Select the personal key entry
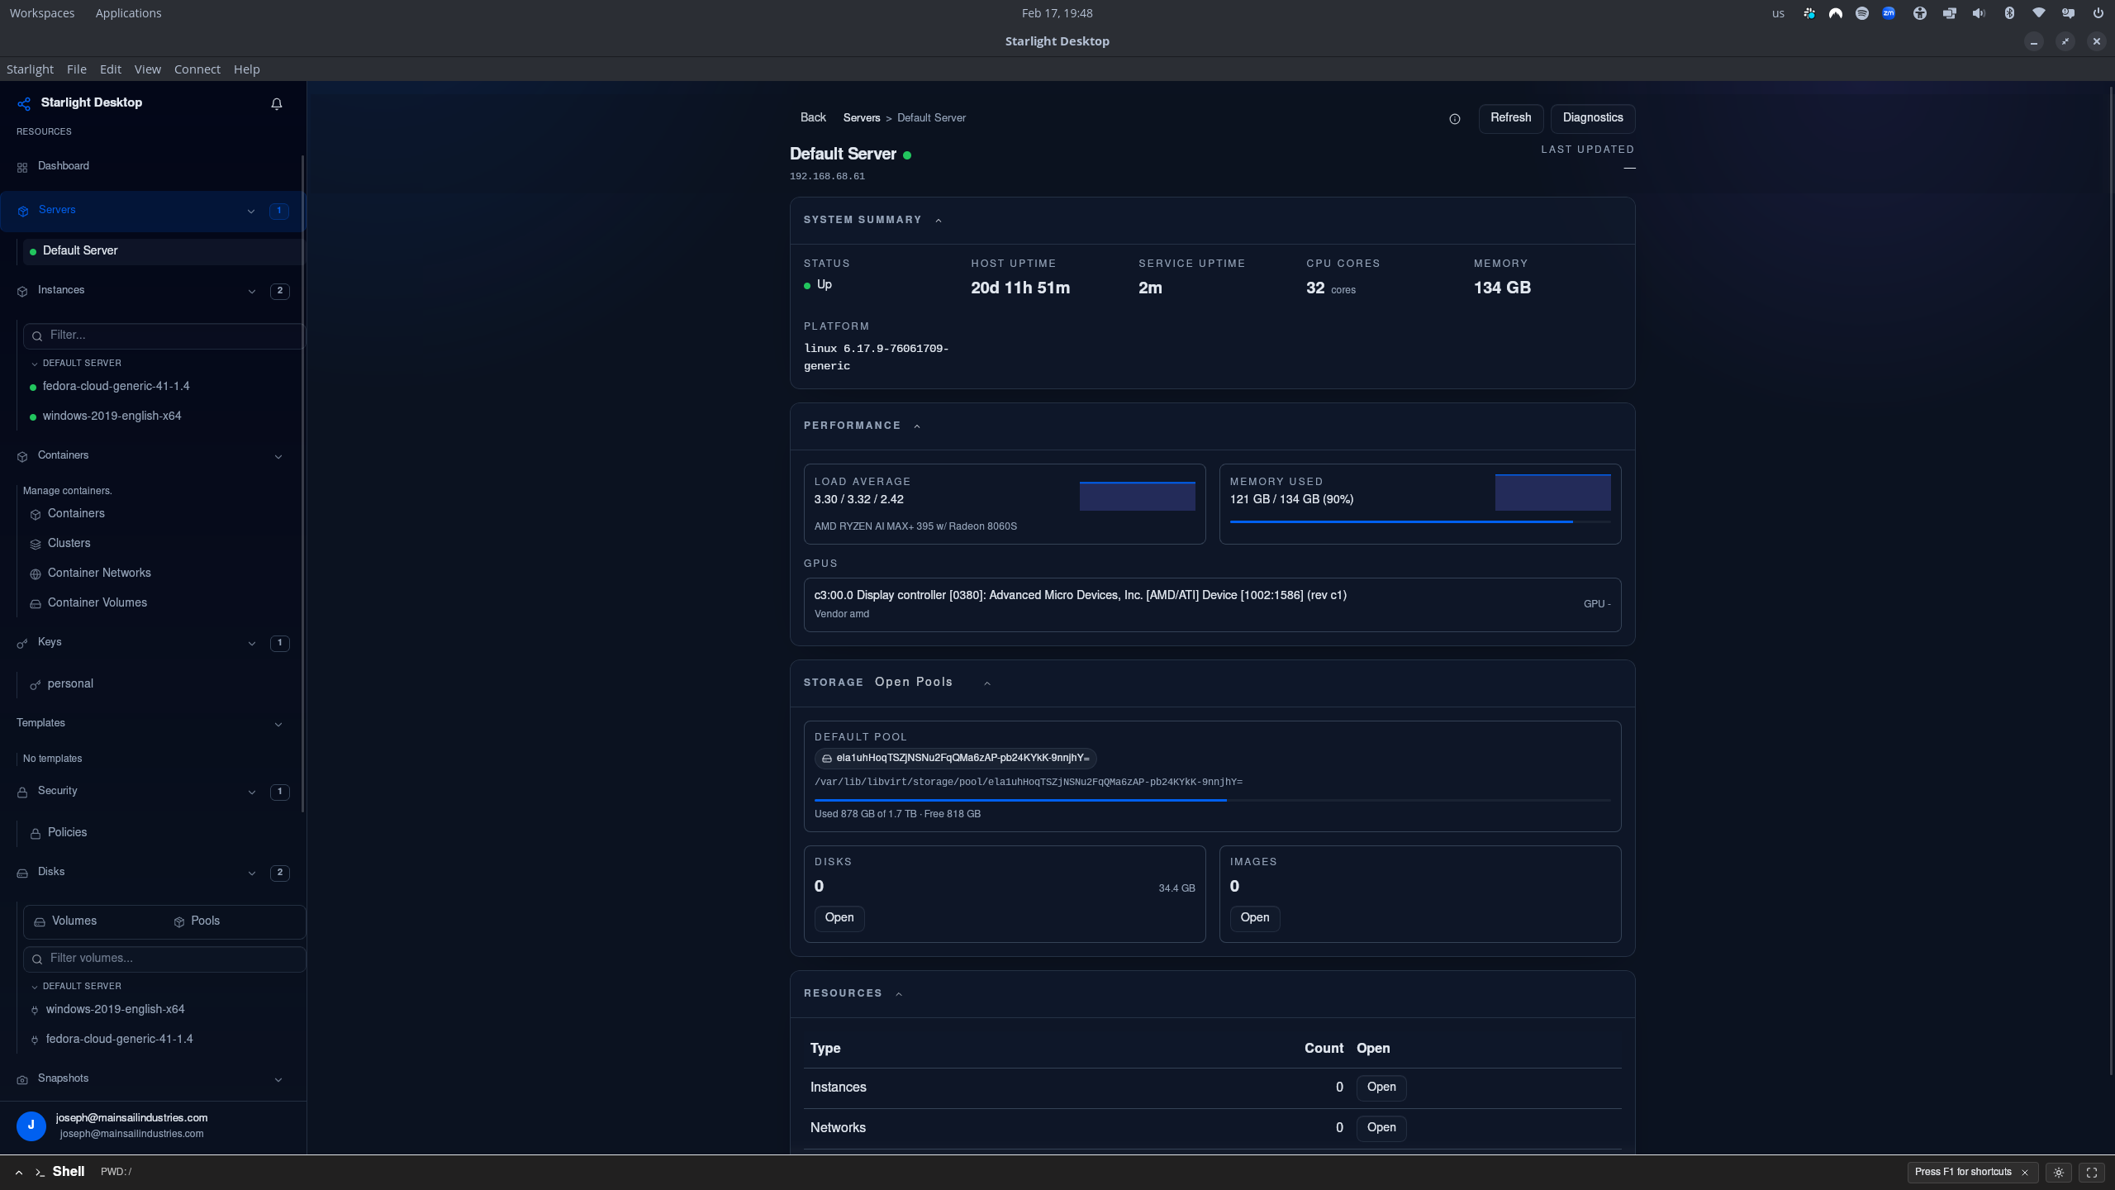 70,684
